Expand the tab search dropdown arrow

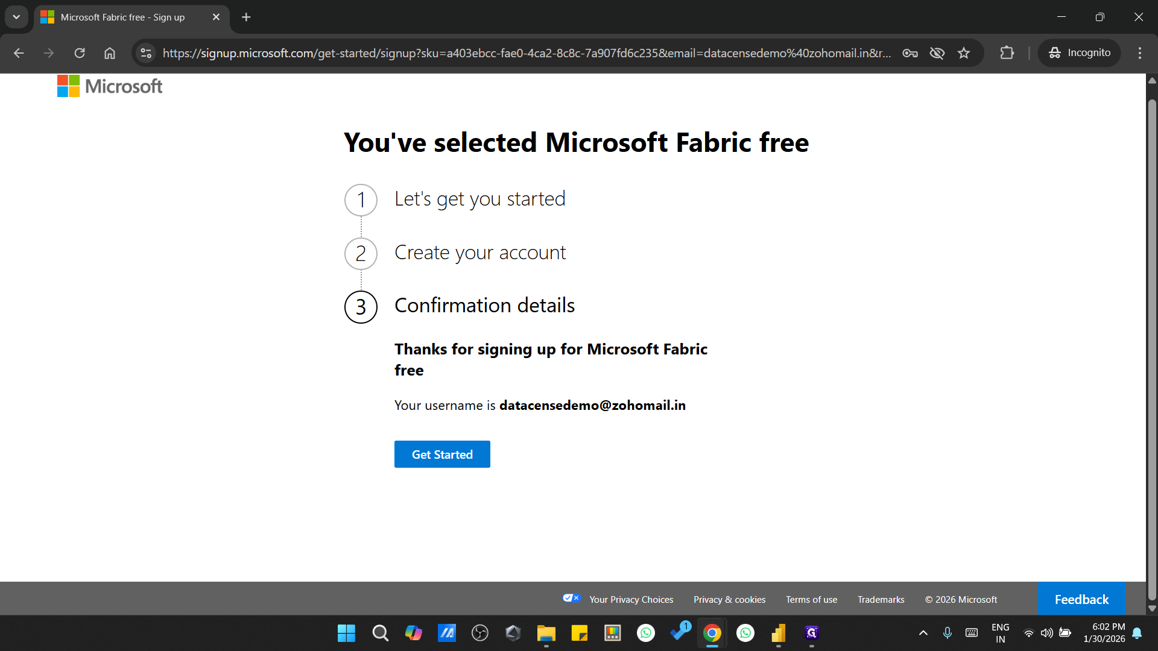(x=16, y=17)
